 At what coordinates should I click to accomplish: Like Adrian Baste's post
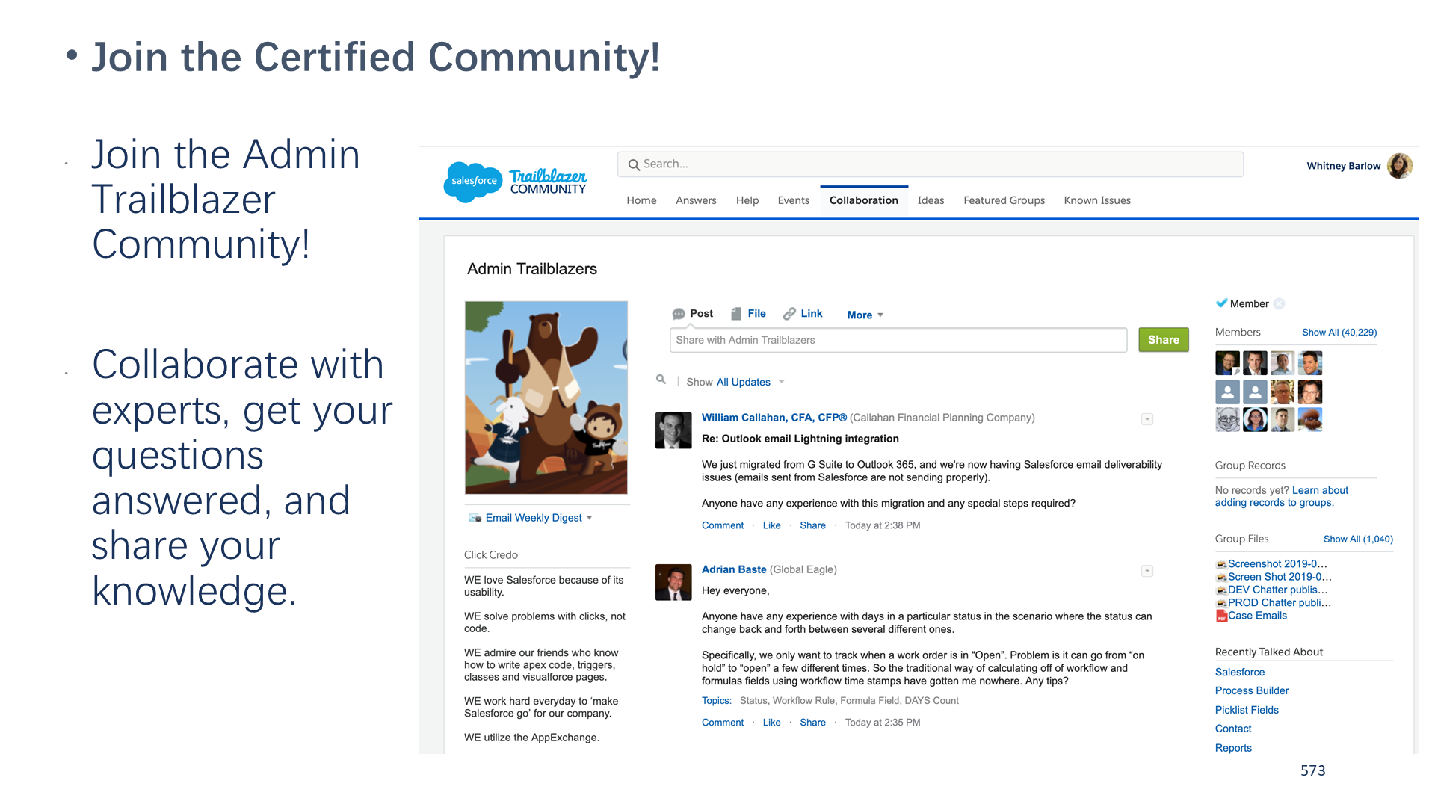click(771, 723)
